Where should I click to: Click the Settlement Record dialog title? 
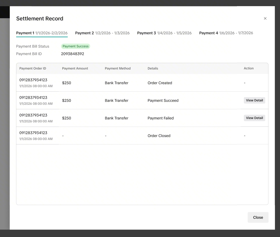tap(40, 19)
